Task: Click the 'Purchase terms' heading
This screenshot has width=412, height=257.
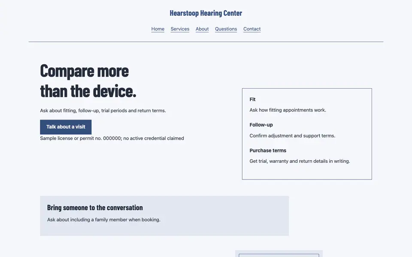Action: pyautogui.click(x=268, y=150)
